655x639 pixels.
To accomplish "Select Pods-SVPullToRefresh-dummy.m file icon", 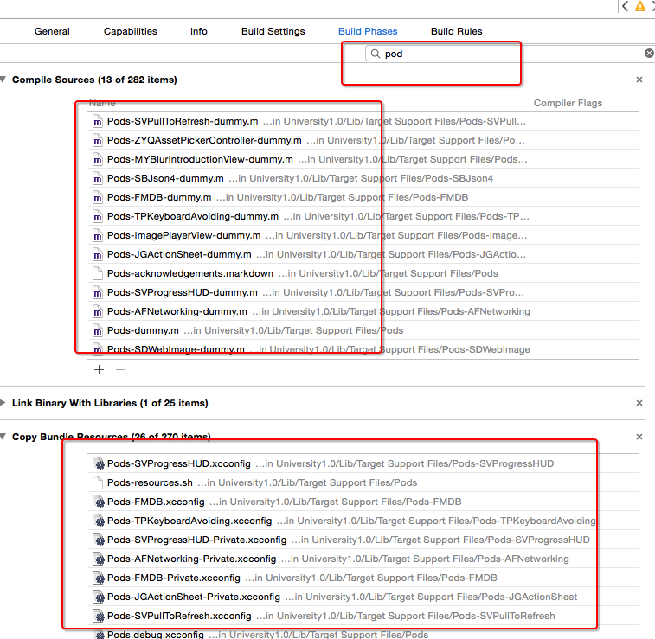I will coord(97,121).
